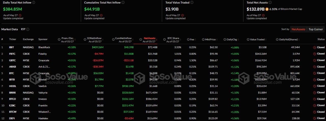This screenshot has width=326, height=121.
Task: Click info icon next to EST
Action: click(x=28, y=29)
